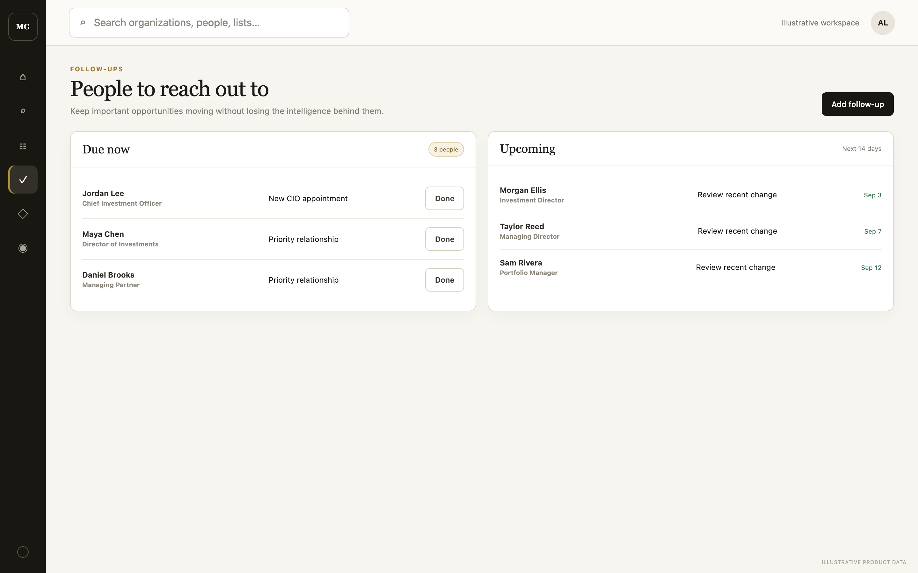
Task: Click the Illustrative workspace label
Action: (x=820, y=23)
